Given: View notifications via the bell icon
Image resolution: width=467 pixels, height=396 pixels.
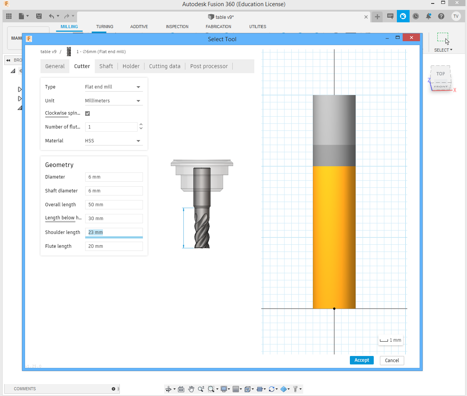Looking at the screenshot, I should pos(428,16).
